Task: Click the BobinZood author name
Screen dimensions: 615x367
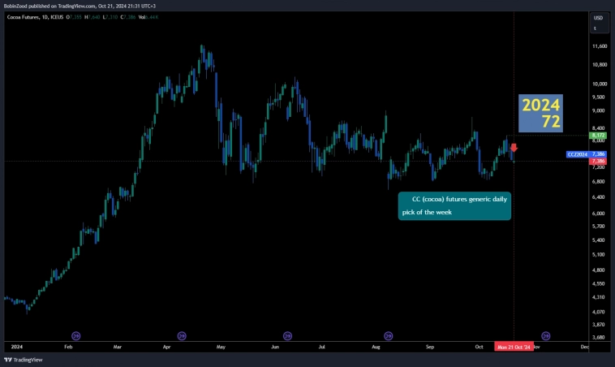Action: coord(19,6)
